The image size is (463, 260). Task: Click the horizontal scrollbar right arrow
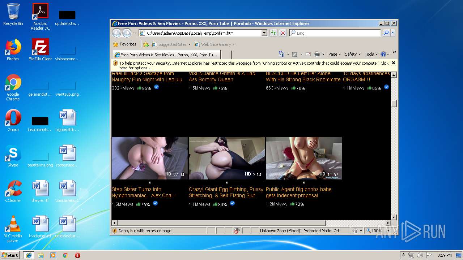click(x=388, y=223)
